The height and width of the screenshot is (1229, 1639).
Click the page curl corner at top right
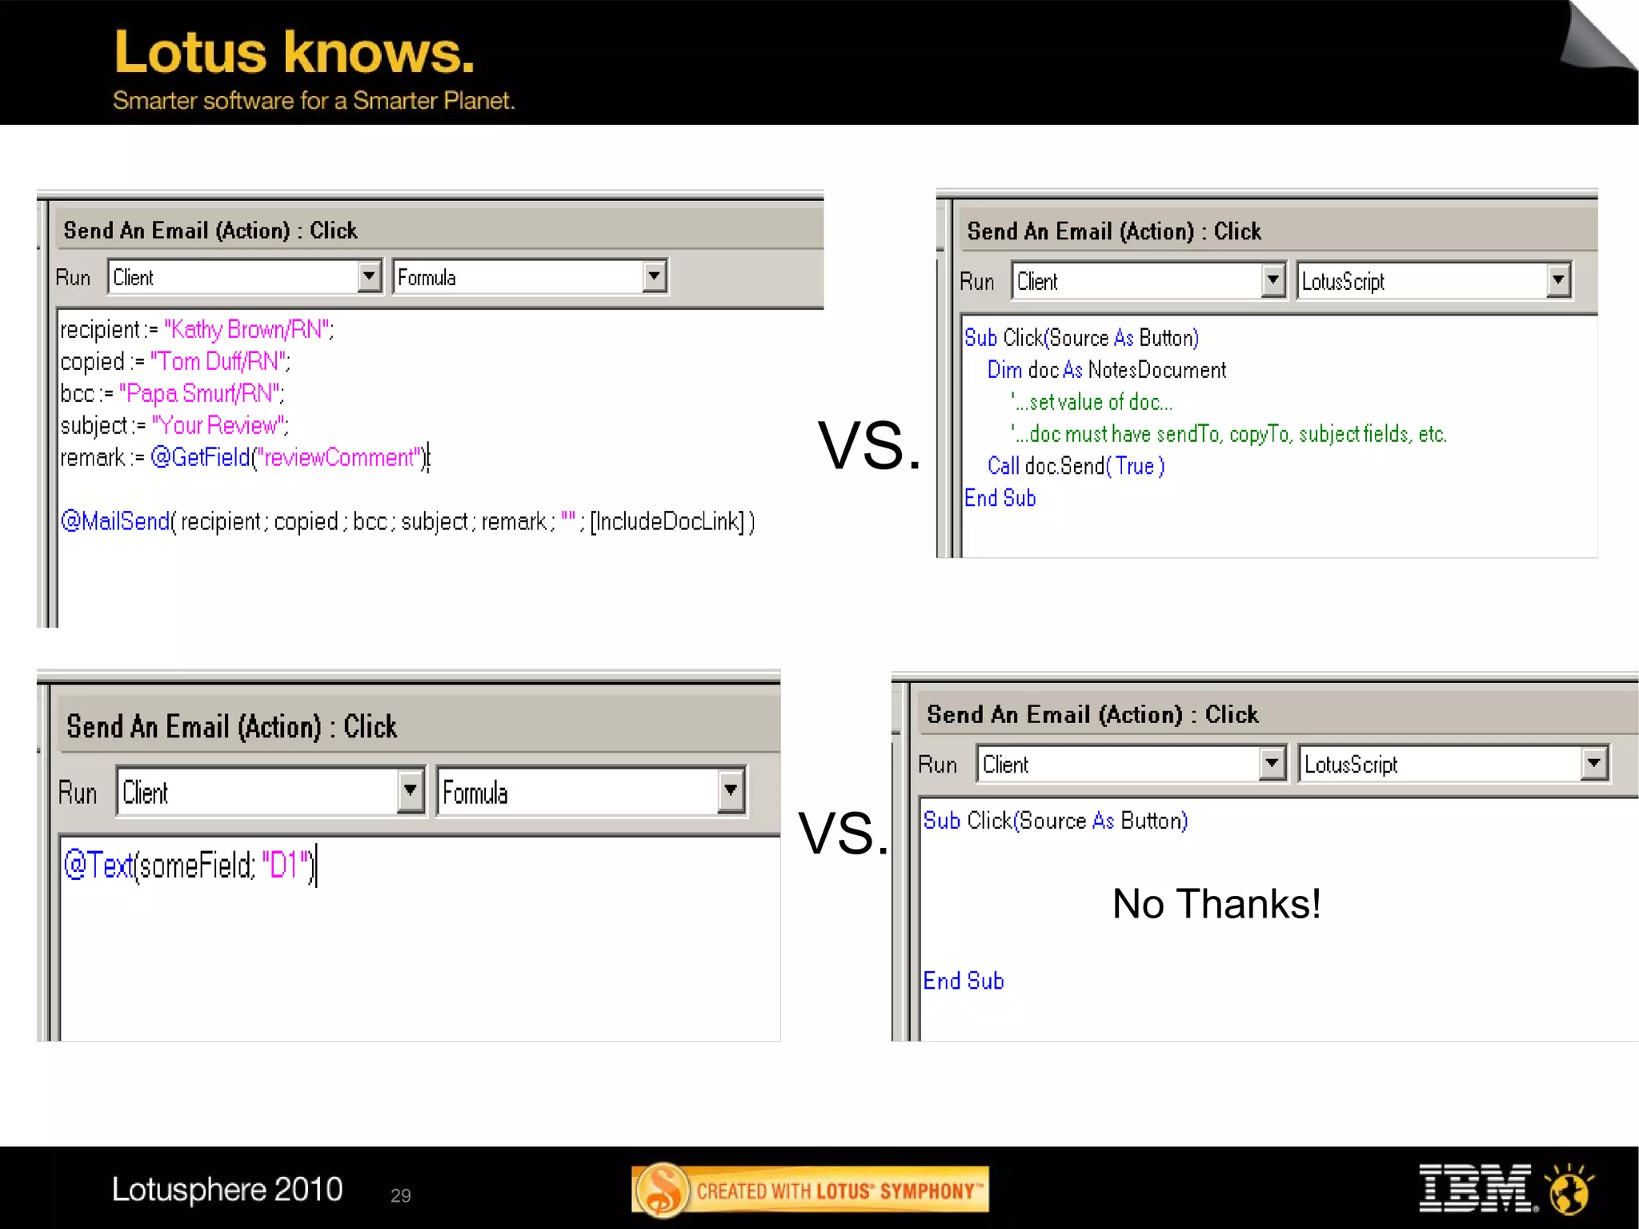(1597, 34)
